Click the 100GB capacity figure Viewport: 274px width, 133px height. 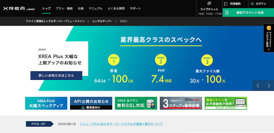122,79
